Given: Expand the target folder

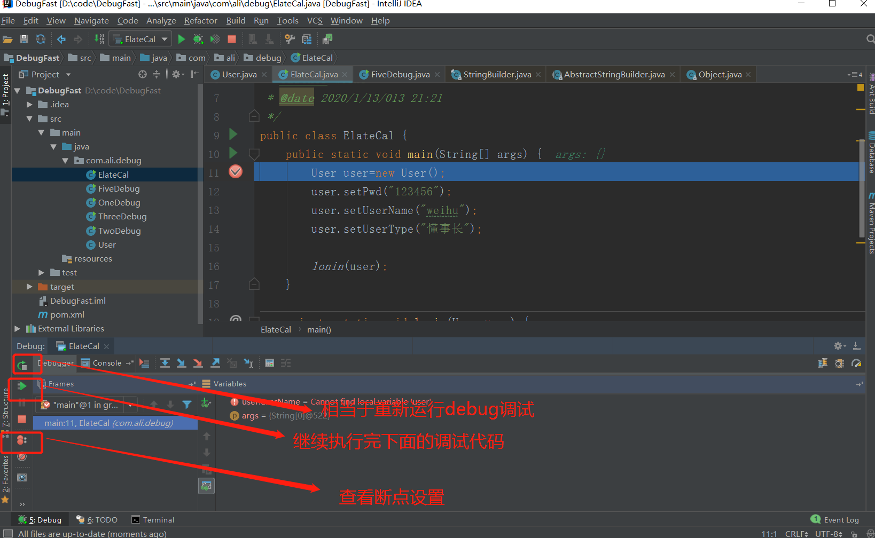Looking at the screenshot, I should tap(30, 287).
